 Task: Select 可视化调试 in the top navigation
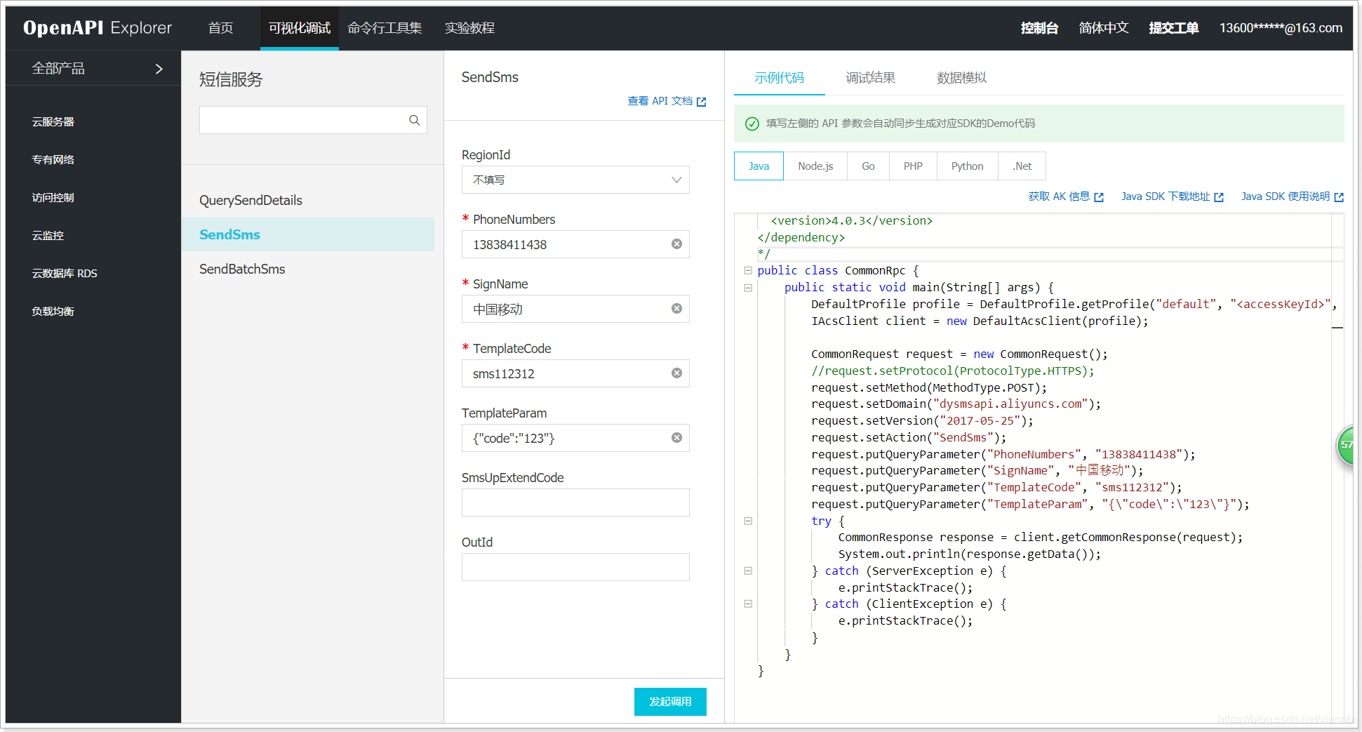(x=300, y=28)
